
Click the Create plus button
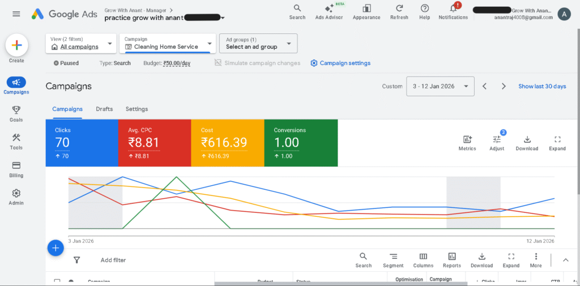click(16, 45)
